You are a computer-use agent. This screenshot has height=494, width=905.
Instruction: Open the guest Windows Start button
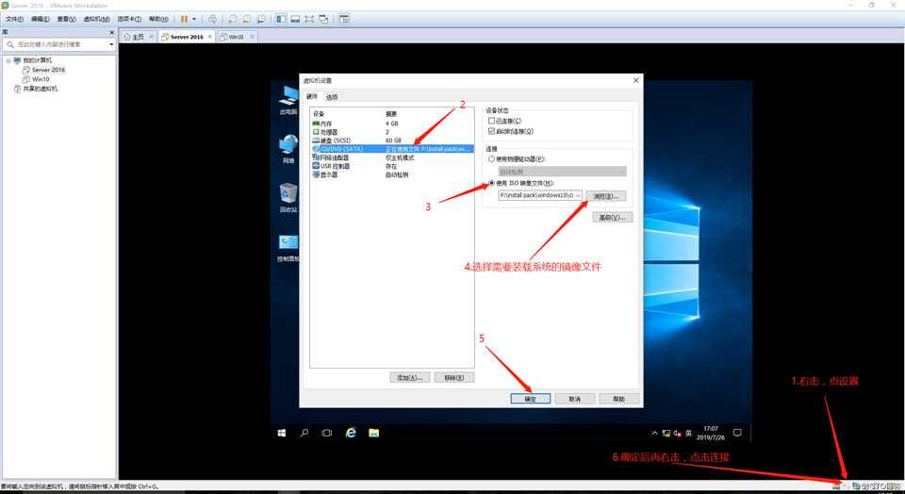click(282, 433)
